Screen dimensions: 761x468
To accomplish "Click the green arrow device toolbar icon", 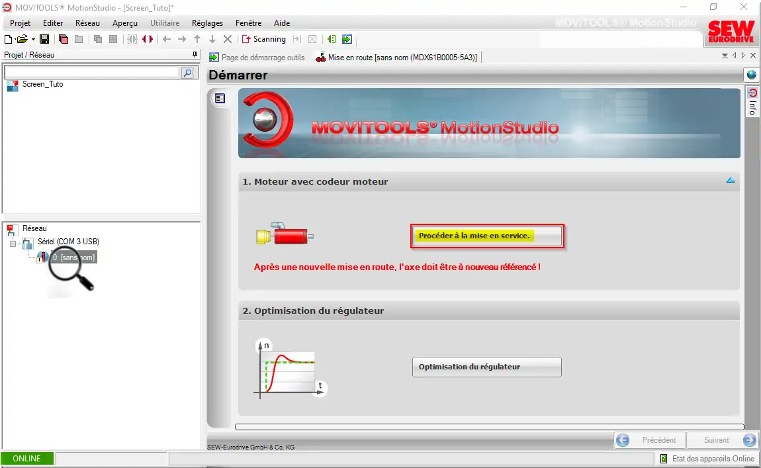I will (x=332, y=39).
